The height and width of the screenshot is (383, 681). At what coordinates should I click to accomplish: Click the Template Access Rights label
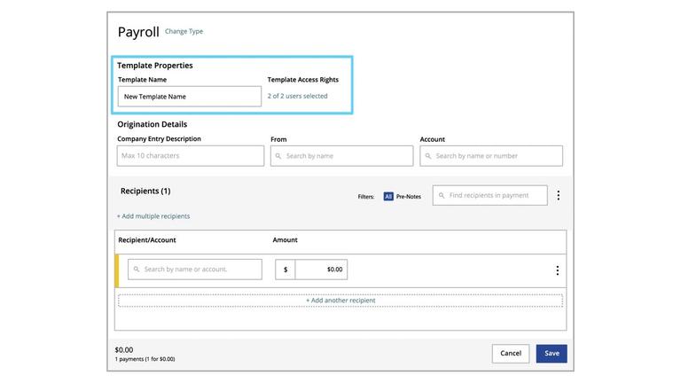click(302, 80)
